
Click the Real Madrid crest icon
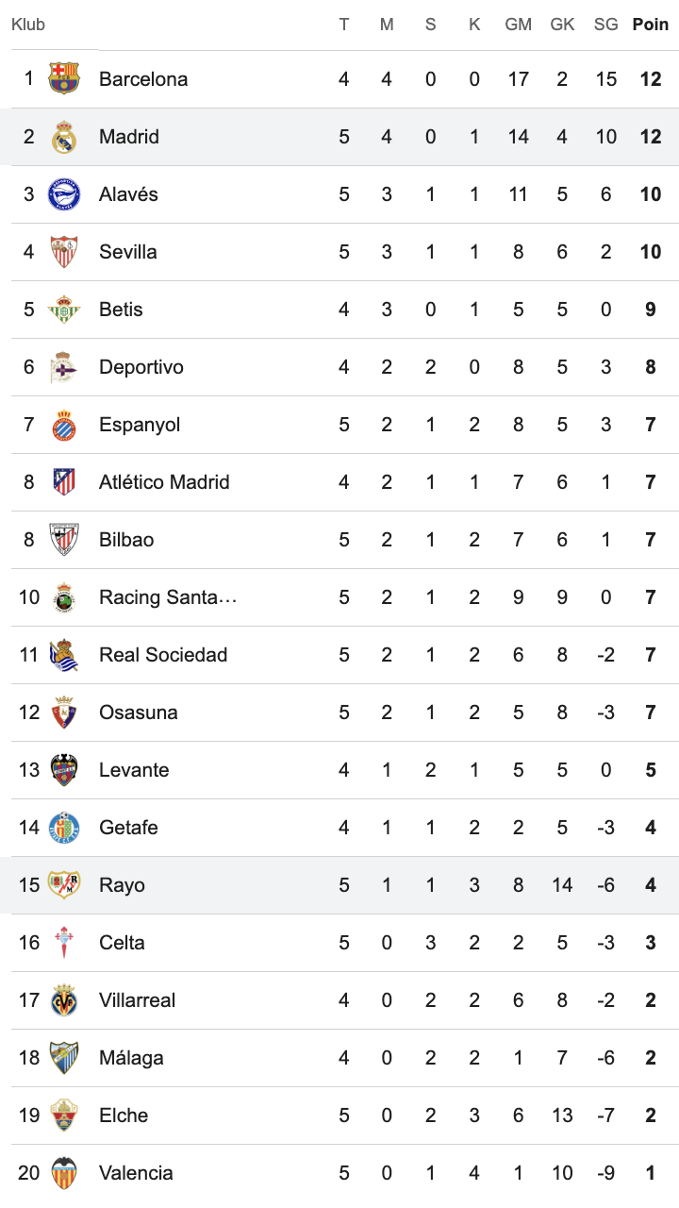point(64,137)
